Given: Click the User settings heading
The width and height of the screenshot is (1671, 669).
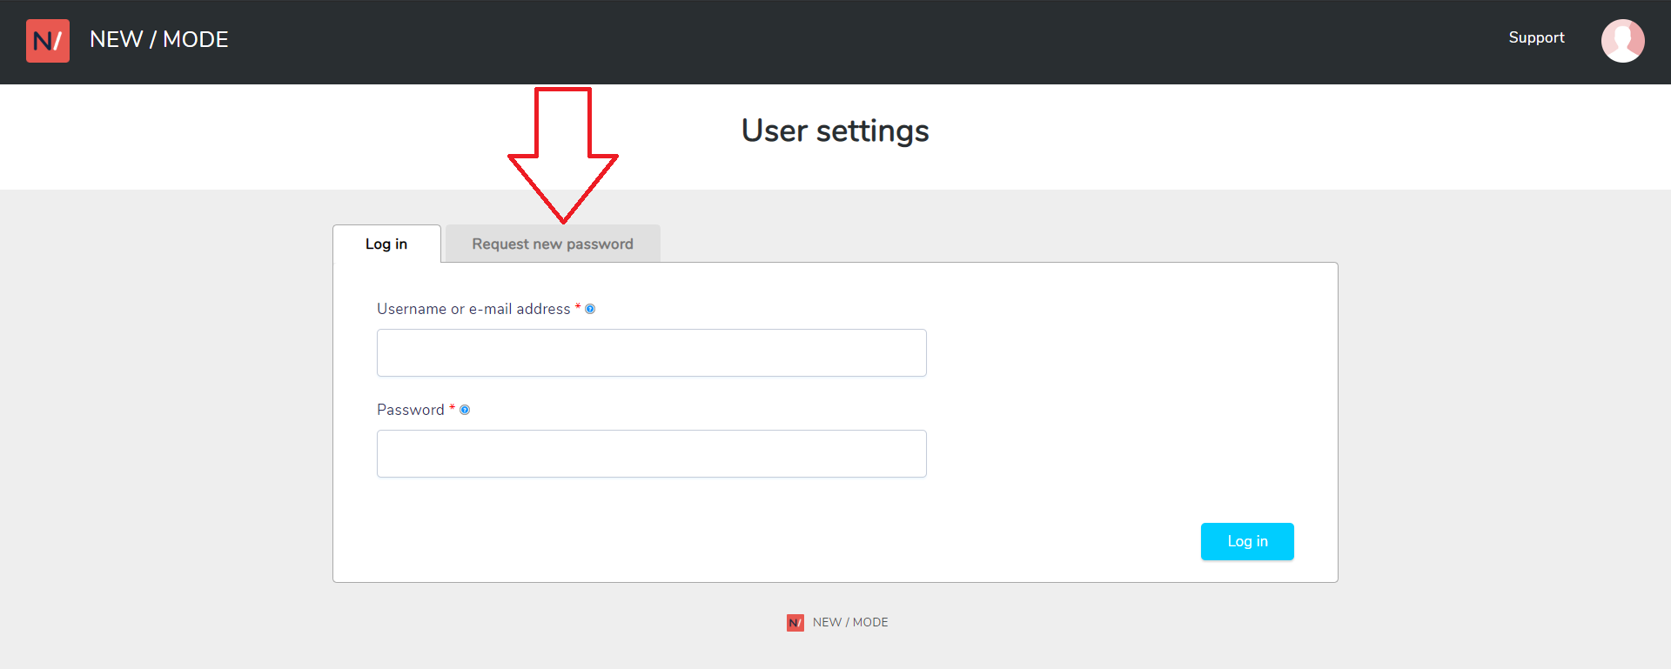Looking at the screenshot, I should [x=835, y=130].
